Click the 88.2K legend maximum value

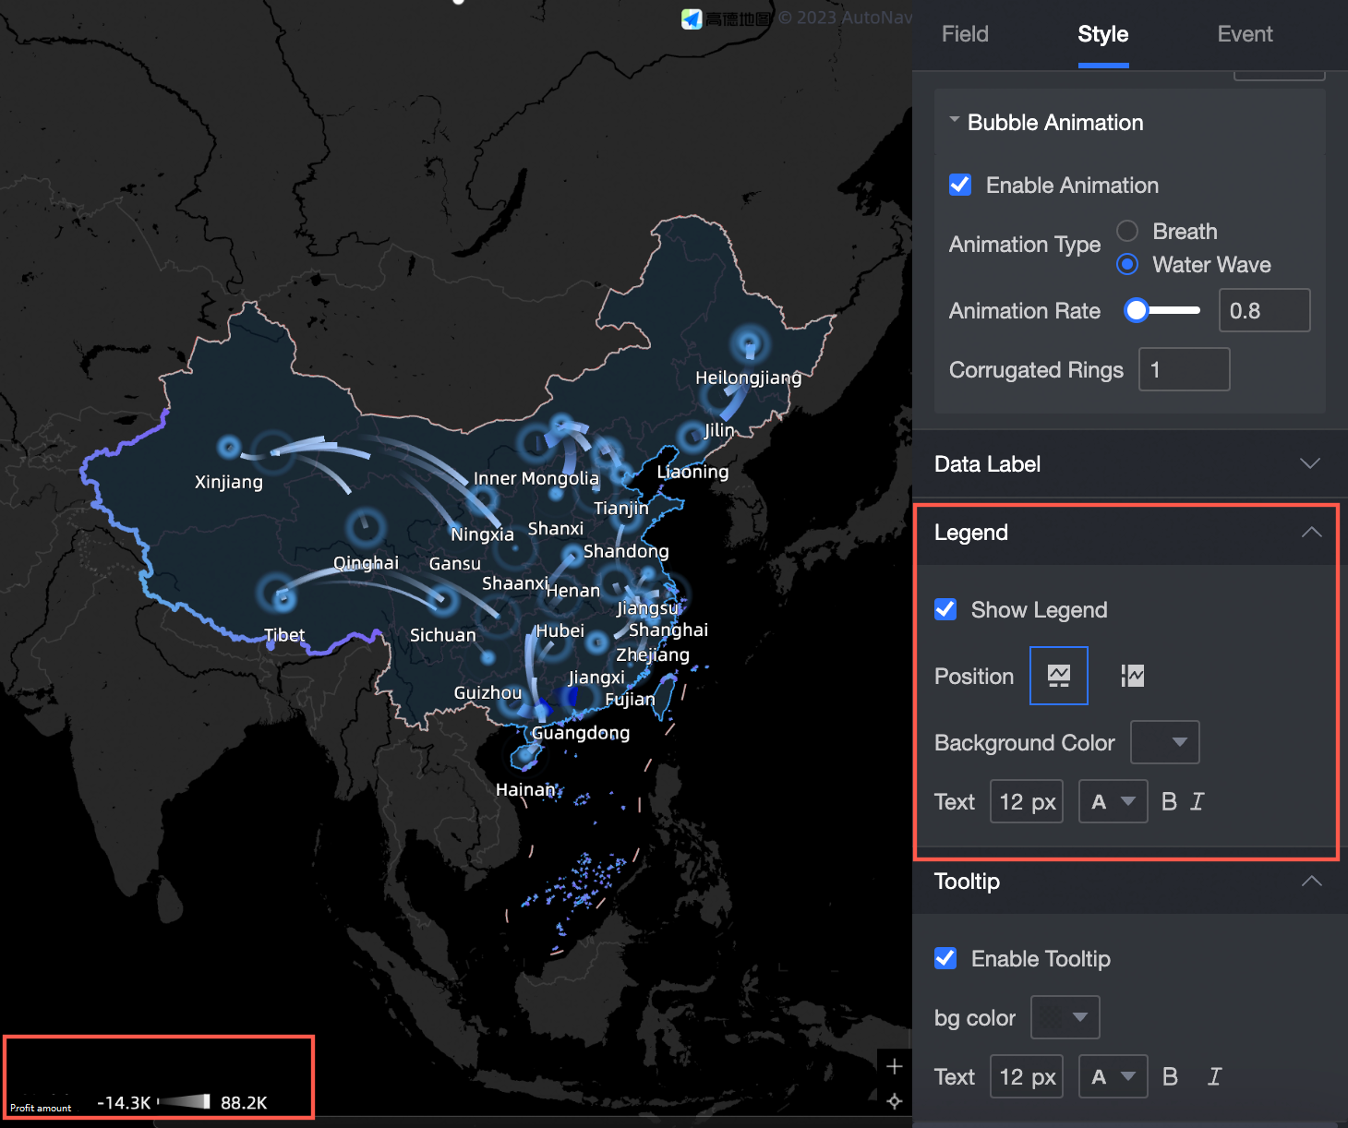pyautogui.click(x=244, y=1102)
